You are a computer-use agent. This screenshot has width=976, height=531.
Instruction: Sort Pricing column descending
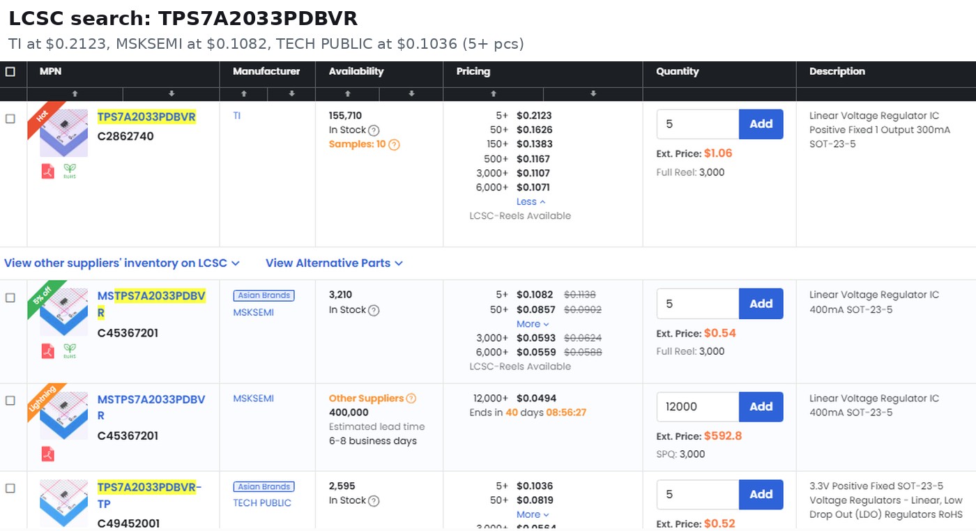(593, 93)
